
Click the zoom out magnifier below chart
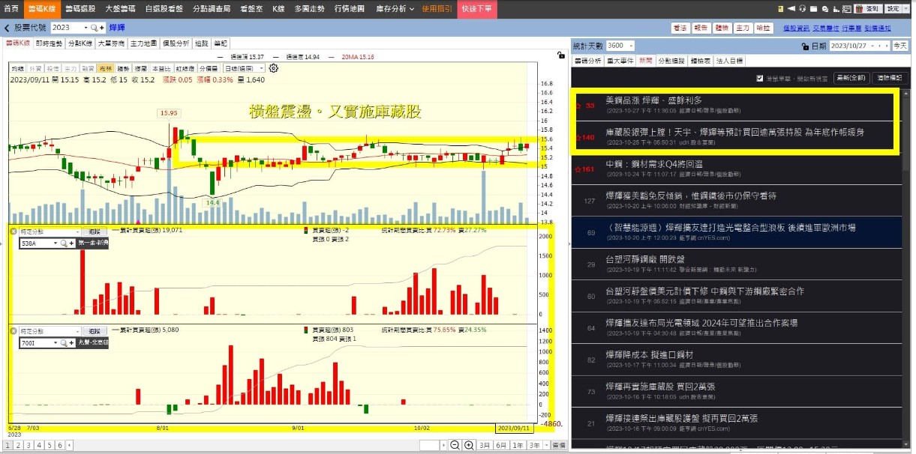pos(454,445)
